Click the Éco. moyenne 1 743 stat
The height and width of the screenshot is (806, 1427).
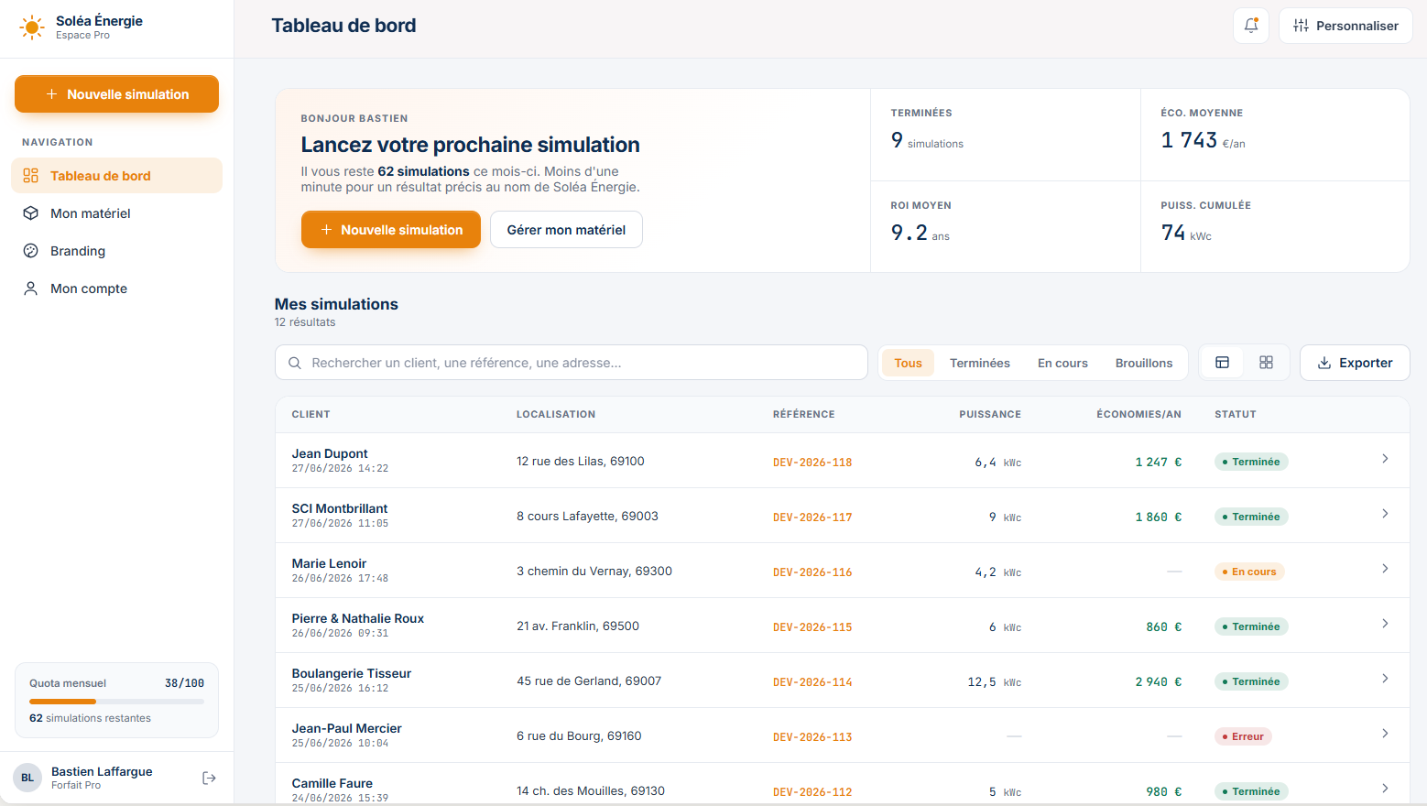pyautogui.click(x=1275, y=135)
